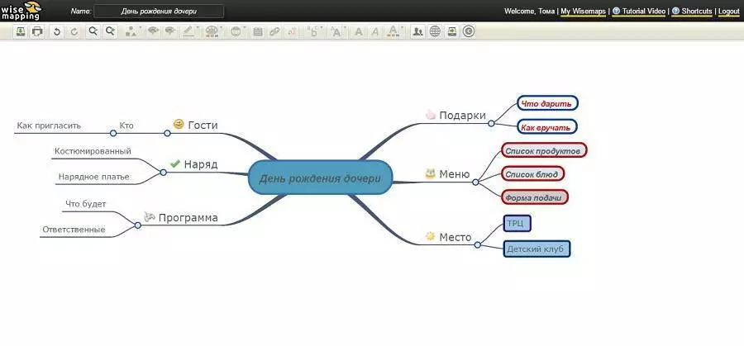Click the zoom in magnifier

coord(109,31)
